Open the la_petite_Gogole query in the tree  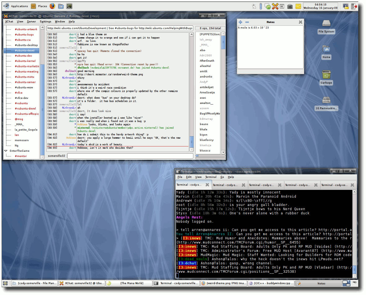pyautogui.click(x=26, y=130)
